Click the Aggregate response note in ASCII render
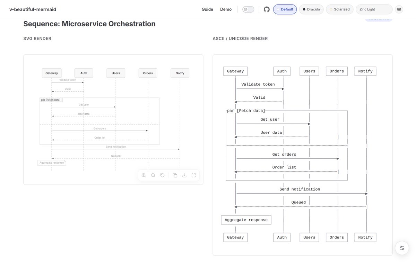 click(246, 220)
